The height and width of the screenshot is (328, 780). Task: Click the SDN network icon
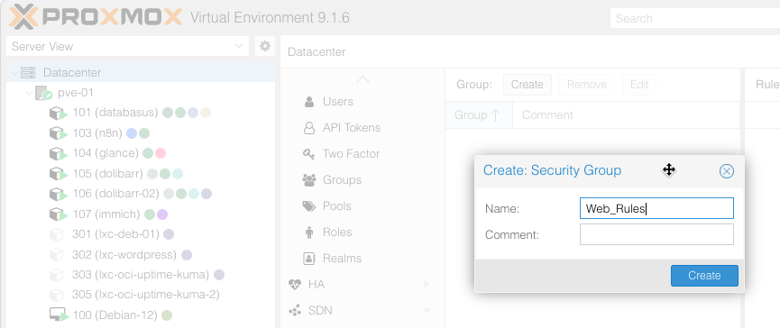295,311
